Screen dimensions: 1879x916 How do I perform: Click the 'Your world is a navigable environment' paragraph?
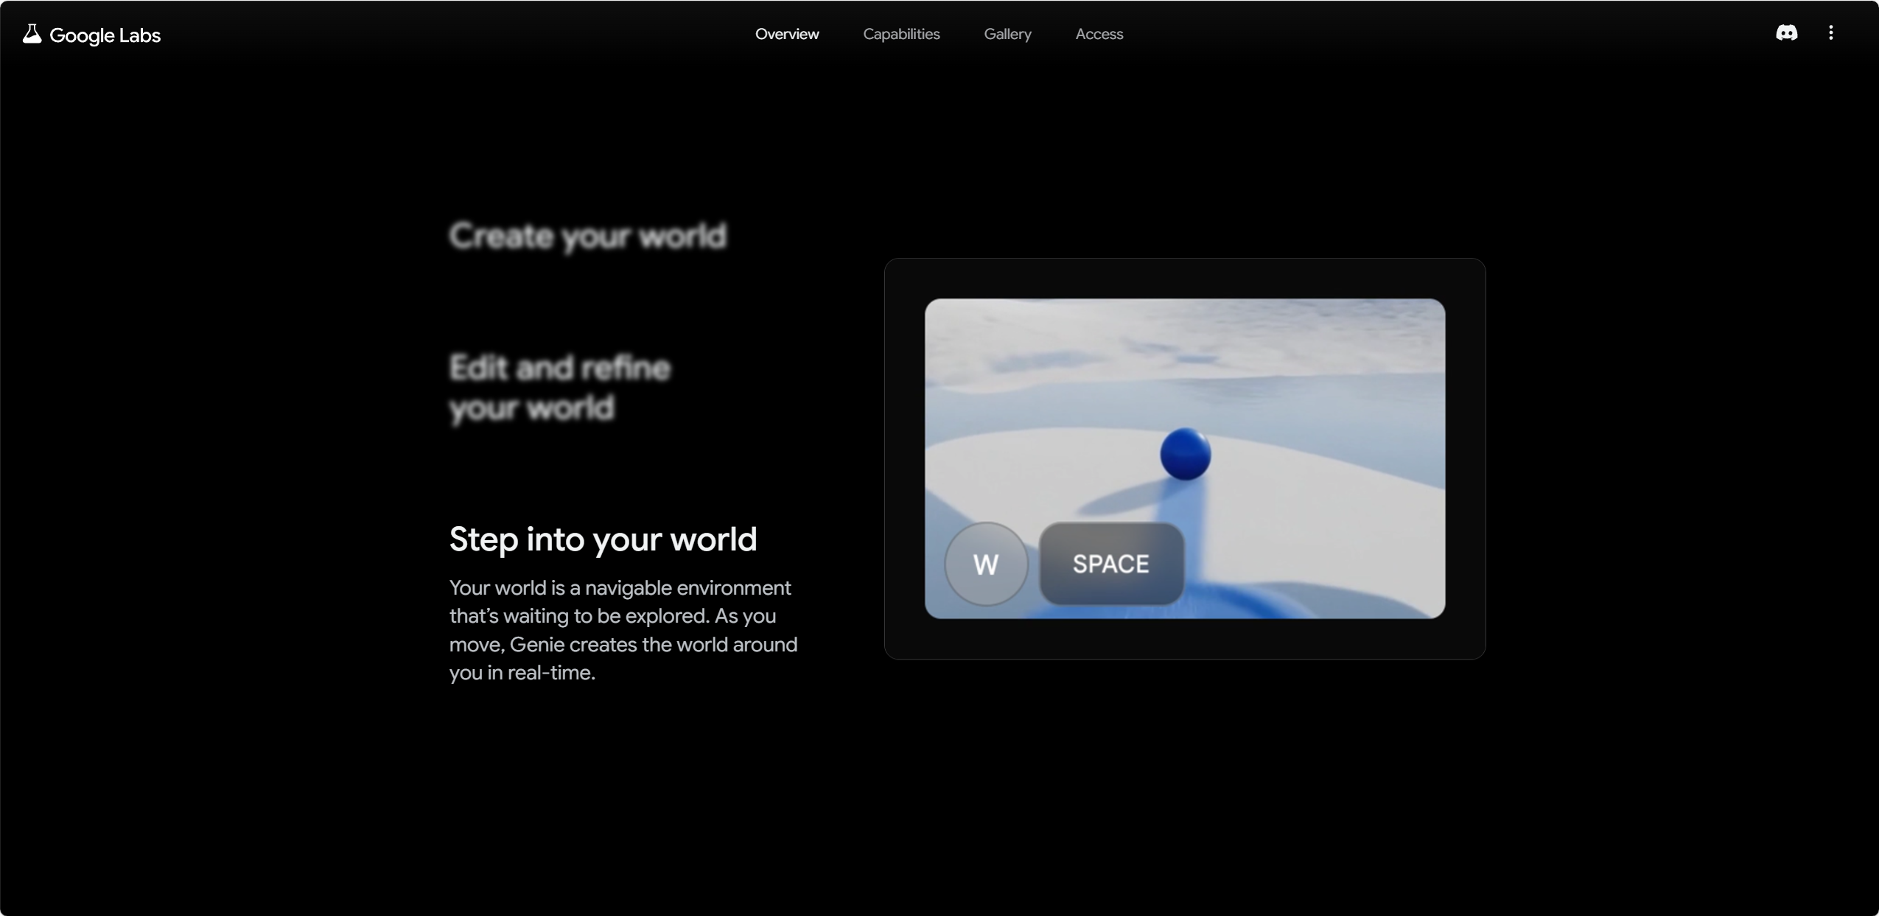pos(623,630)
